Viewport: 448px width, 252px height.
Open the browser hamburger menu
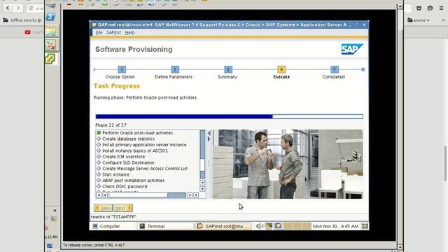[x=441, y=8]
